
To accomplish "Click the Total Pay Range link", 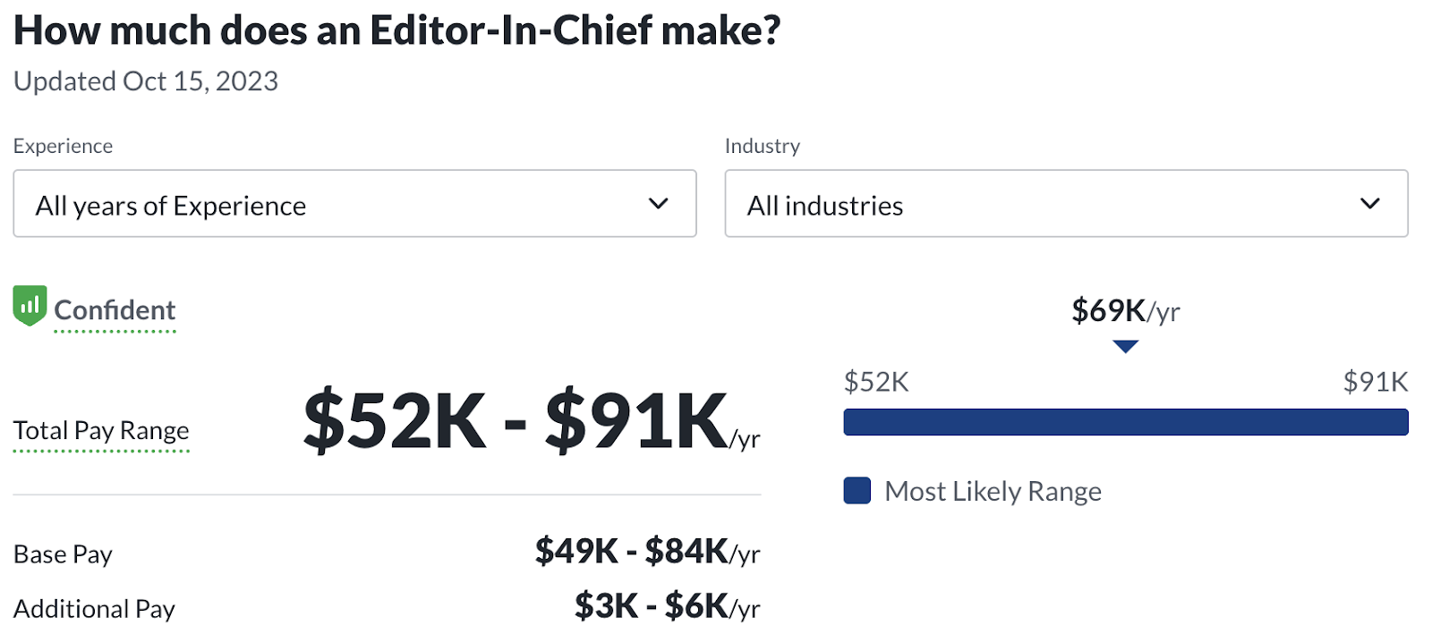I will click(101, 431).
